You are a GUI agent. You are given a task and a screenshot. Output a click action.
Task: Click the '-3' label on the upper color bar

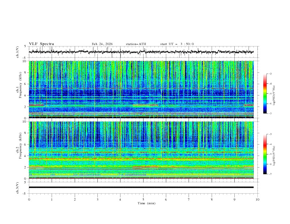point(270,74)
